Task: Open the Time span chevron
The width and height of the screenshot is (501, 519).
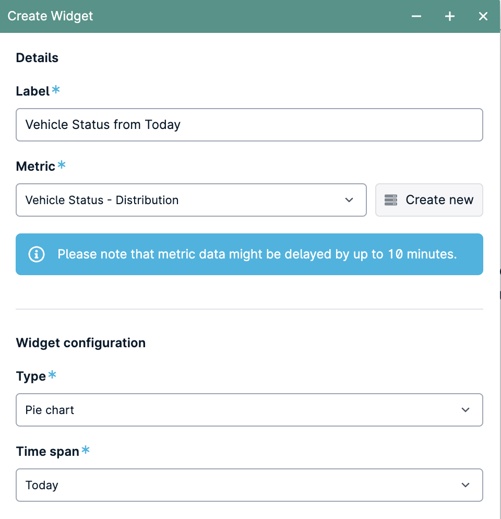Action: click(x=466, y=485)
